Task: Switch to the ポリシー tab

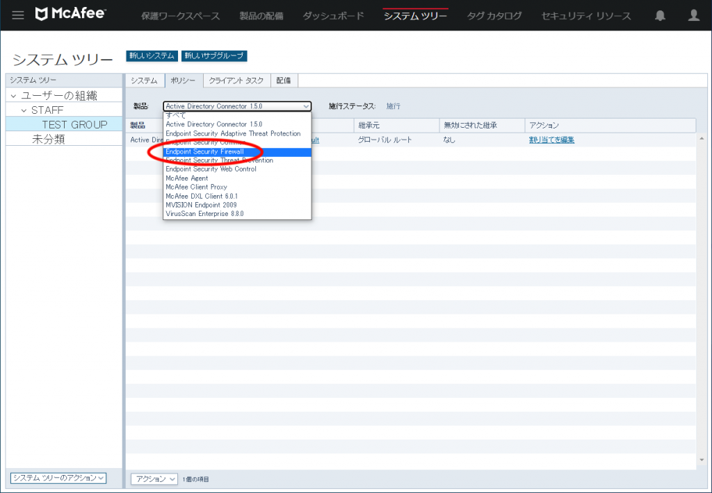Action: [x=183, y=81]
